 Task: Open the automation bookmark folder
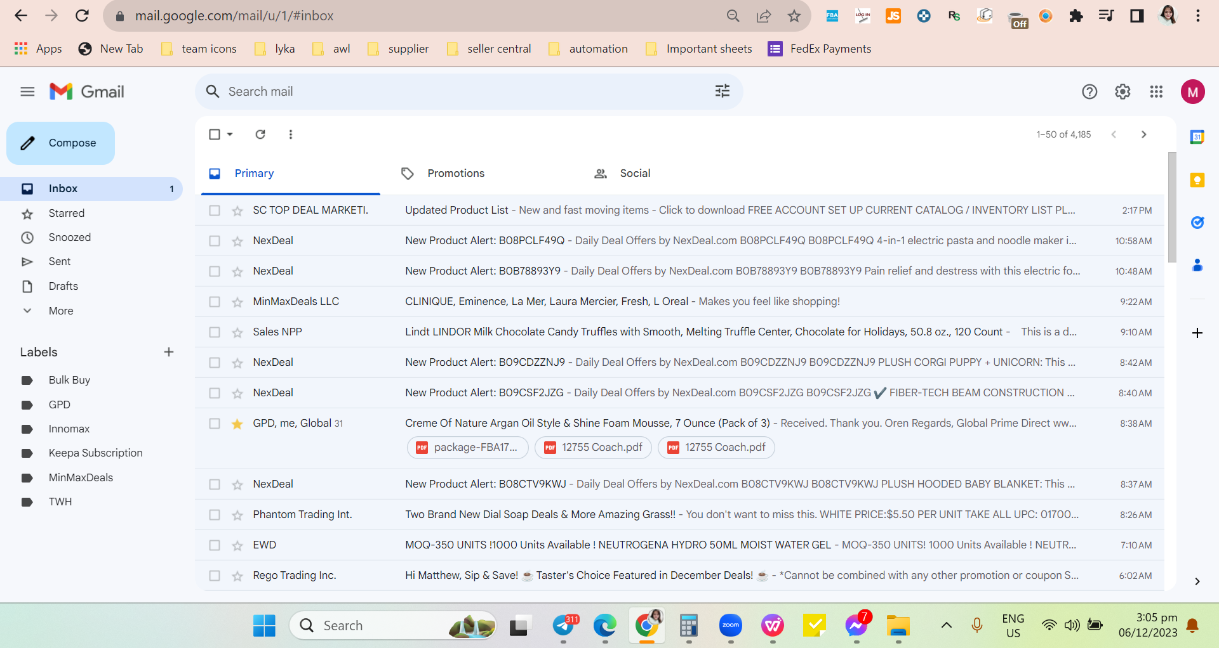[x=588, y=49]
